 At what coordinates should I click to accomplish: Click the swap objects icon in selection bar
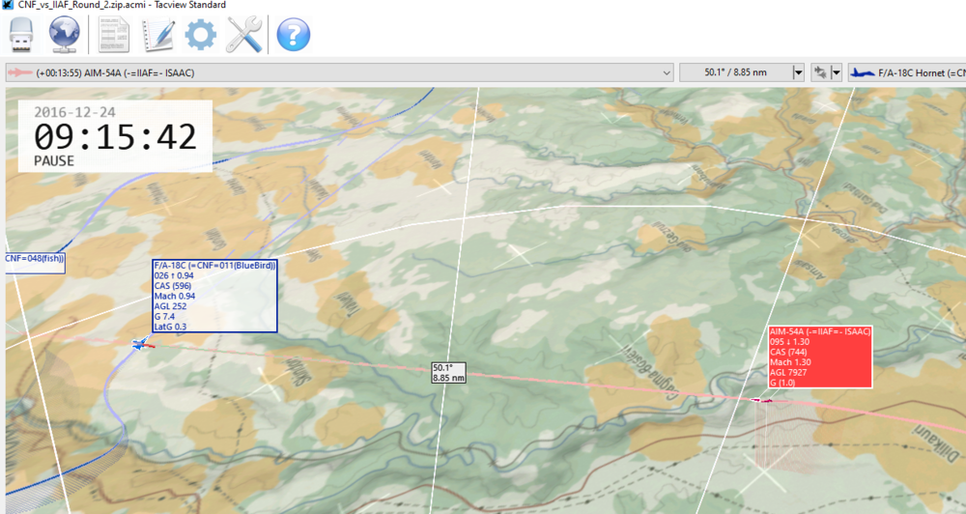coord(820,72)
